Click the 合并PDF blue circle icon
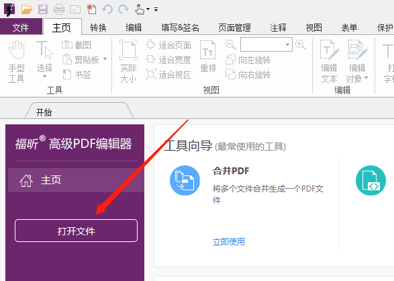The width and height of the screenshot is (394, 281). pyautogui.click(x=185, y=180)
